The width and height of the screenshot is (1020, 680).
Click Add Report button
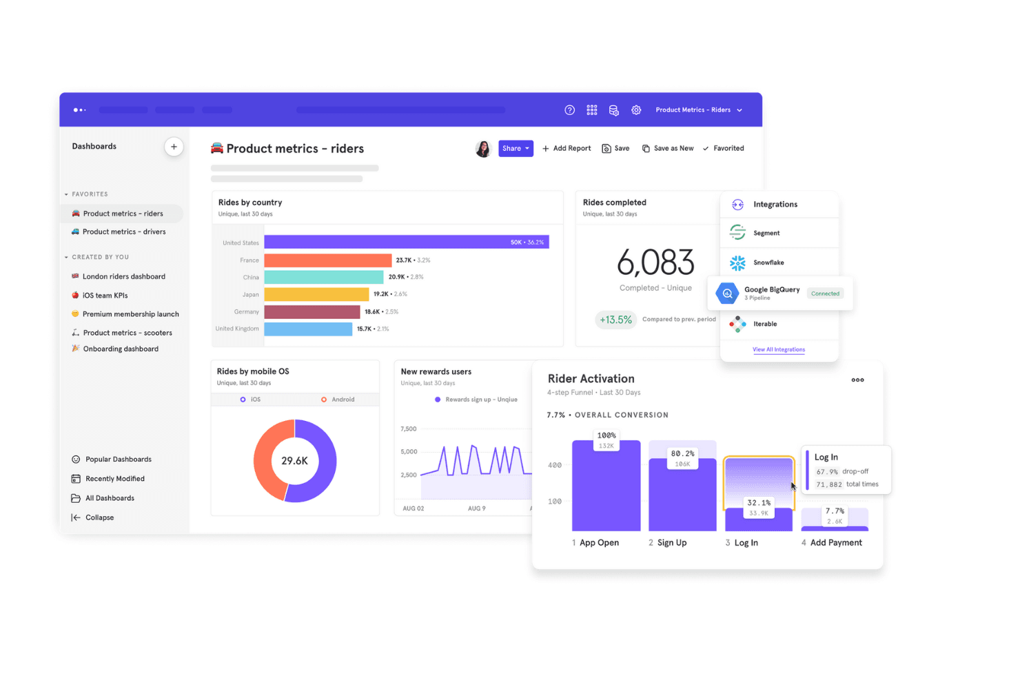(x=567, y=148)
